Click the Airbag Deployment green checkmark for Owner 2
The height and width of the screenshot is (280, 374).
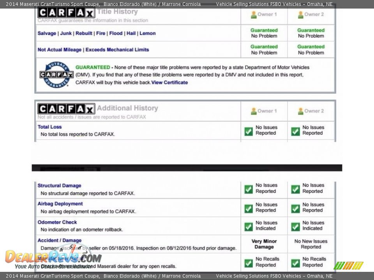[x=296, y=208]
